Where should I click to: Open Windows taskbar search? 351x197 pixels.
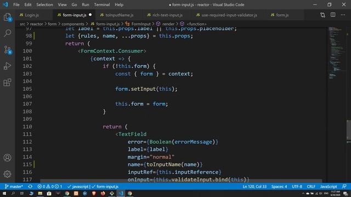coord(13,193)
